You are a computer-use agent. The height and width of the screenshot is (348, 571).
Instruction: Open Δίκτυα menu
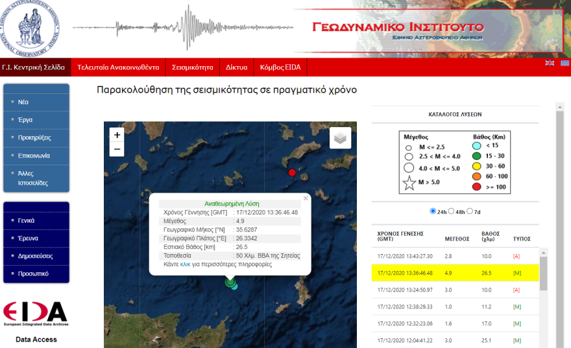236,67
